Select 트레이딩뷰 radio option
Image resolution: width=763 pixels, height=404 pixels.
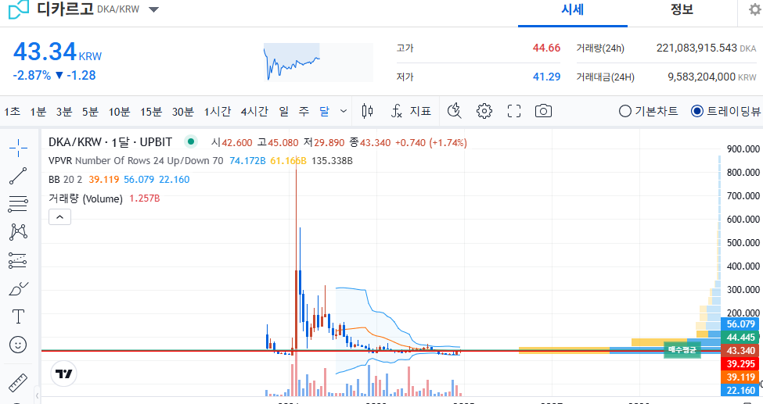coord(725,111)
